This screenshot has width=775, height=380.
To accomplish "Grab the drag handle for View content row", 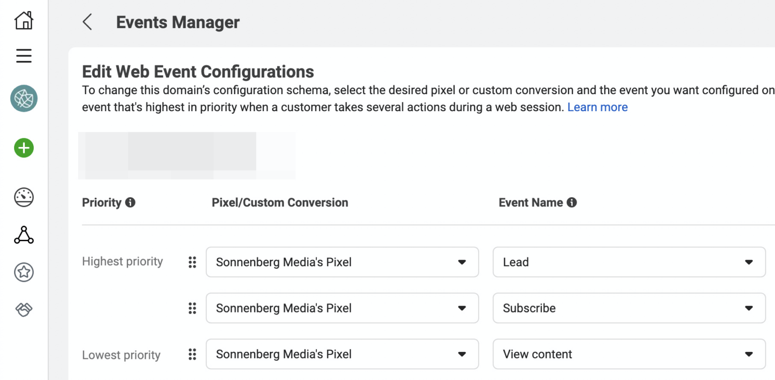I will tap(192, 354).
